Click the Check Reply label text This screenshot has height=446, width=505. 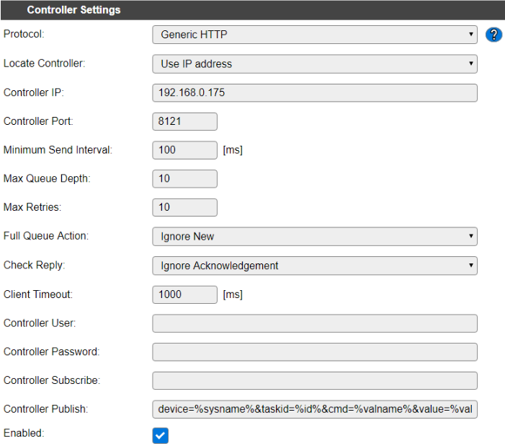tap(34, 265)
